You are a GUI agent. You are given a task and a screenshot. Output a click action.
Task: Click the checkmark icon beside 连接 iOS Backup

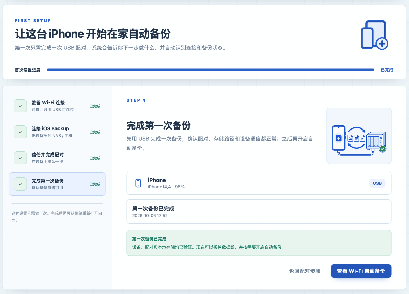pos(20,132)
